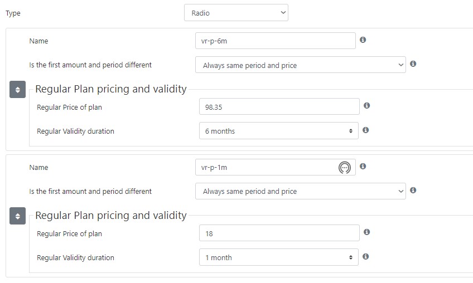473x283 pixels.
Task: Click info icon next to 98.35 price field
Action: click(x=367, y=105)
